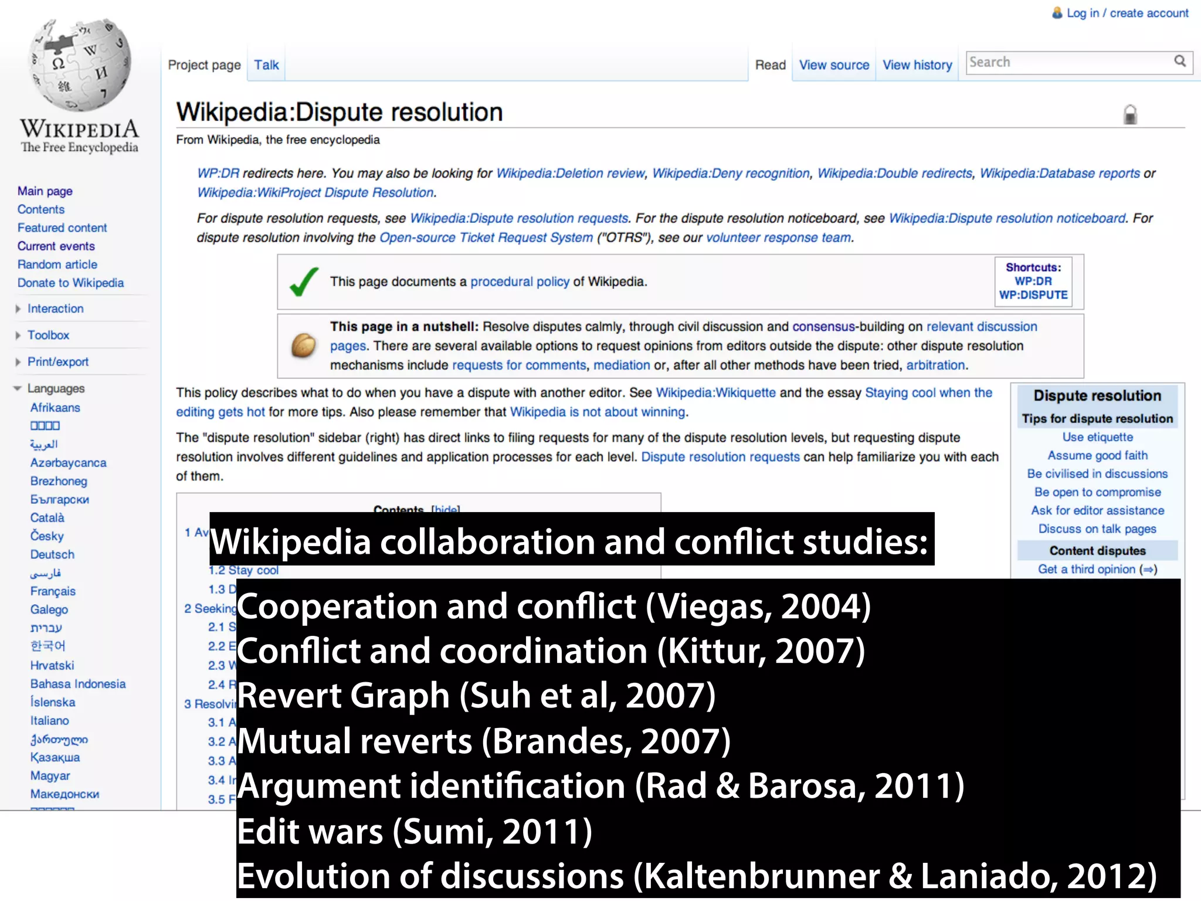Screen dimensions: 1201x901
Task: Click the Wikipedia globe logo
Action: coord(80,65)
